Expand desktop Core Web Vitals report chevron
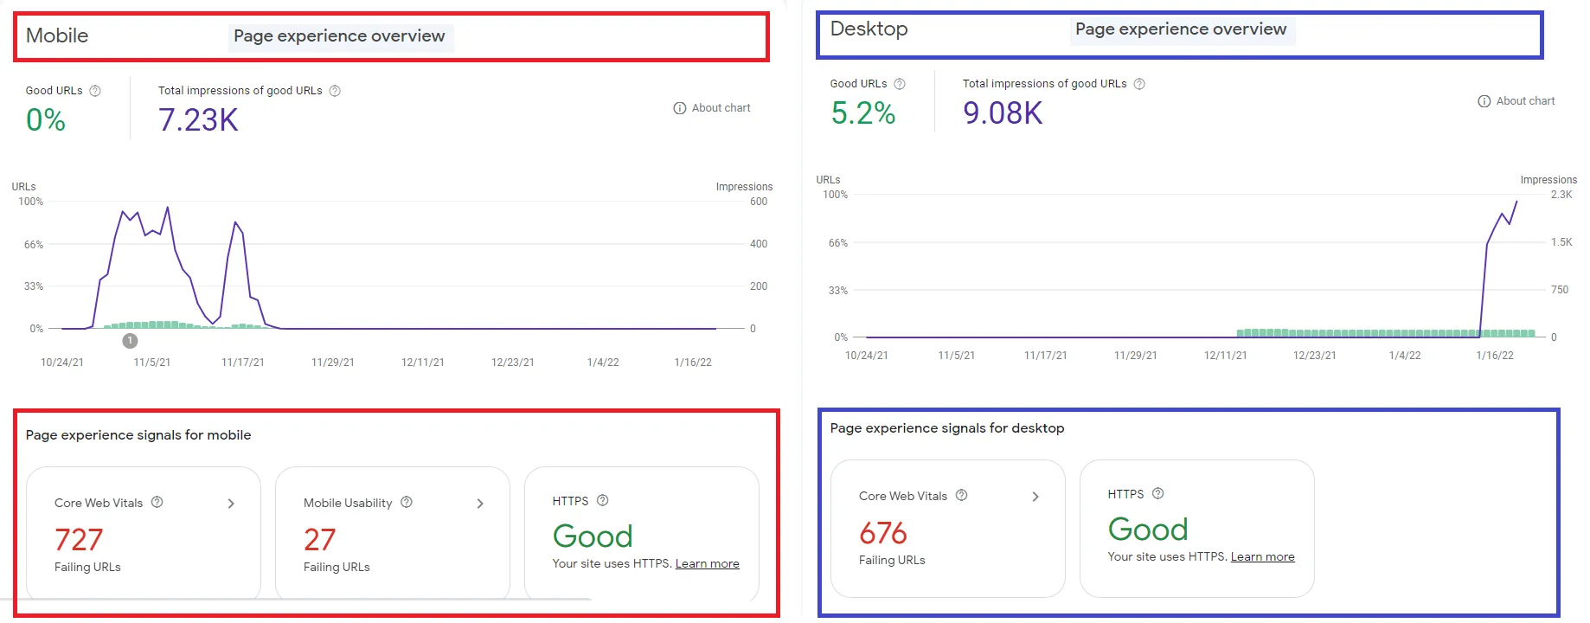The image size is (1590, 623). click(1035, 497)
